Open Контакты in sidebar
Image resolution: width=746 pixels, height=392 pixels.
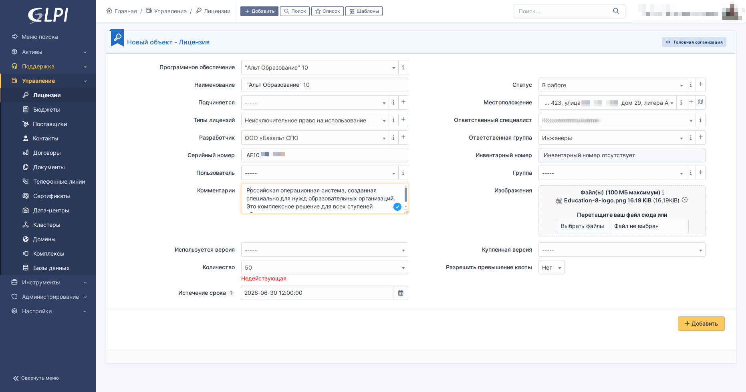tap(49, 138)
